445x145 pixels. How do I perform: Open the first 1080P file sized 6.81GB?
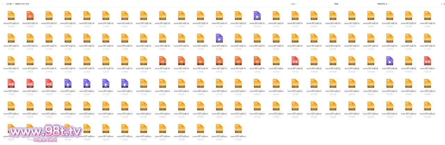[x=11, y=16]
